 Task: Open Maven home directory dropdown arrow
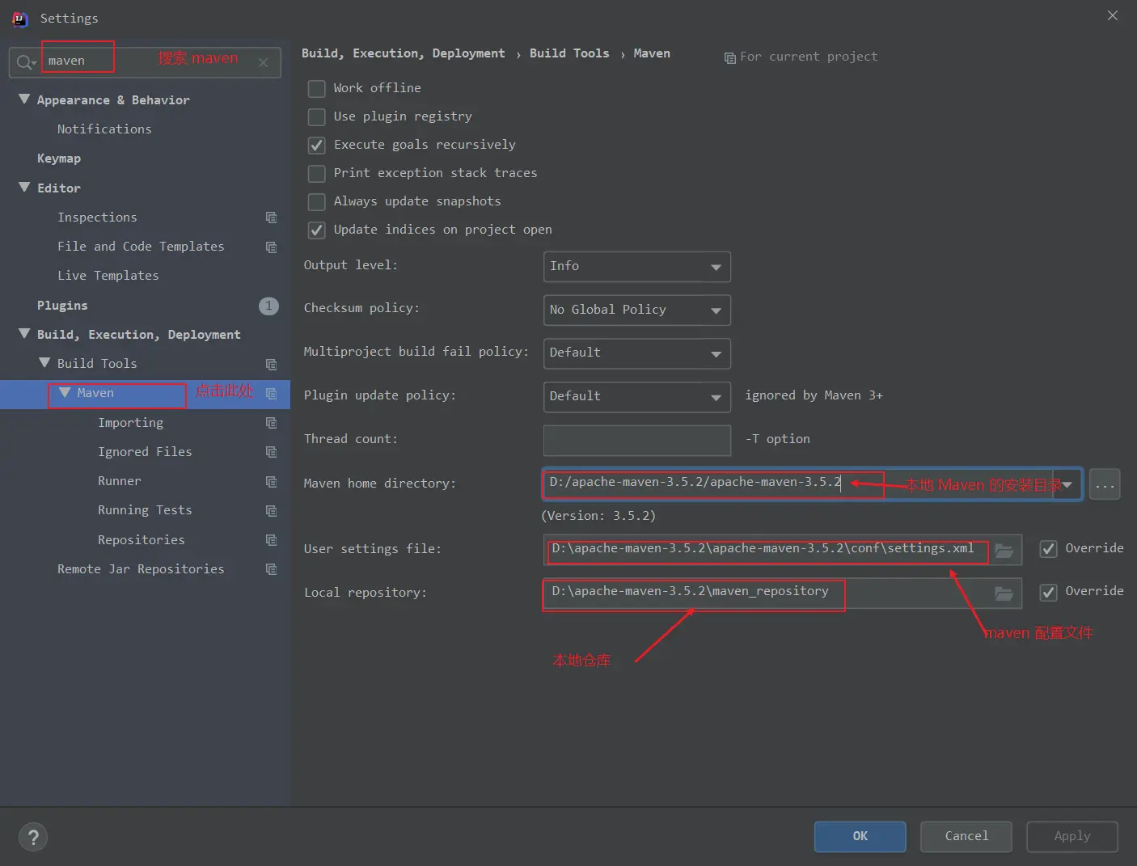tap(1067, 484)
